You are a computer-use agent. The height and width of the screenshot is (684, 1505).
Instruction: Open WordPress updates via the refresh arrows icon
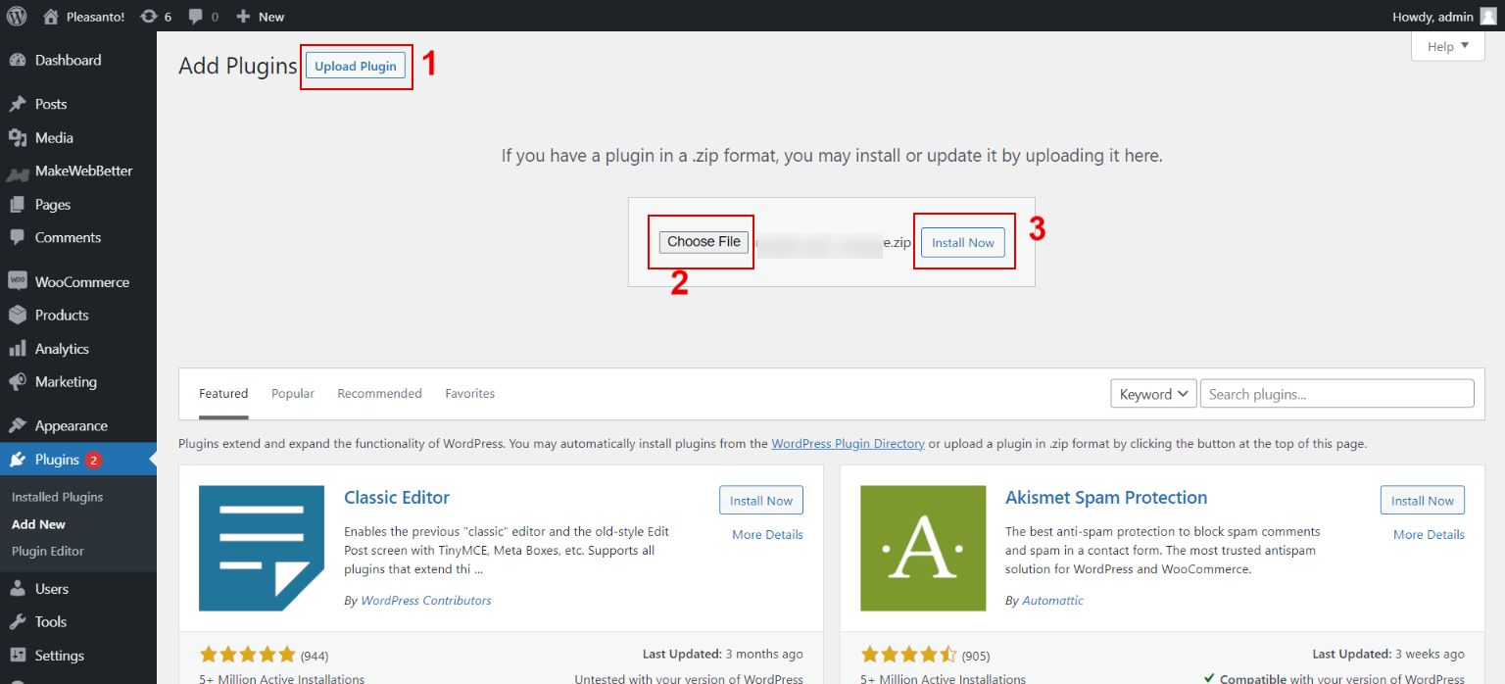point(148,16)
